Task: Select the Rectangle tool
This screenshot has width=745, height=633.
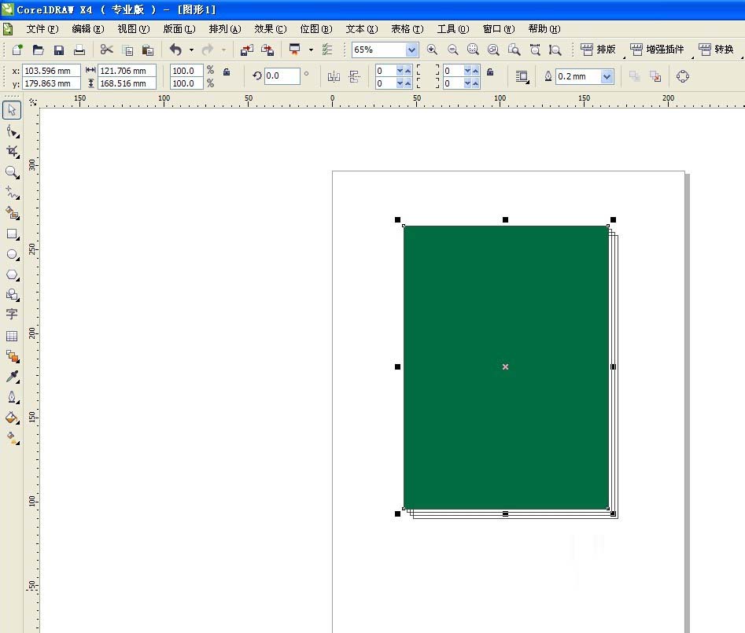Action: tap(12, 234)
